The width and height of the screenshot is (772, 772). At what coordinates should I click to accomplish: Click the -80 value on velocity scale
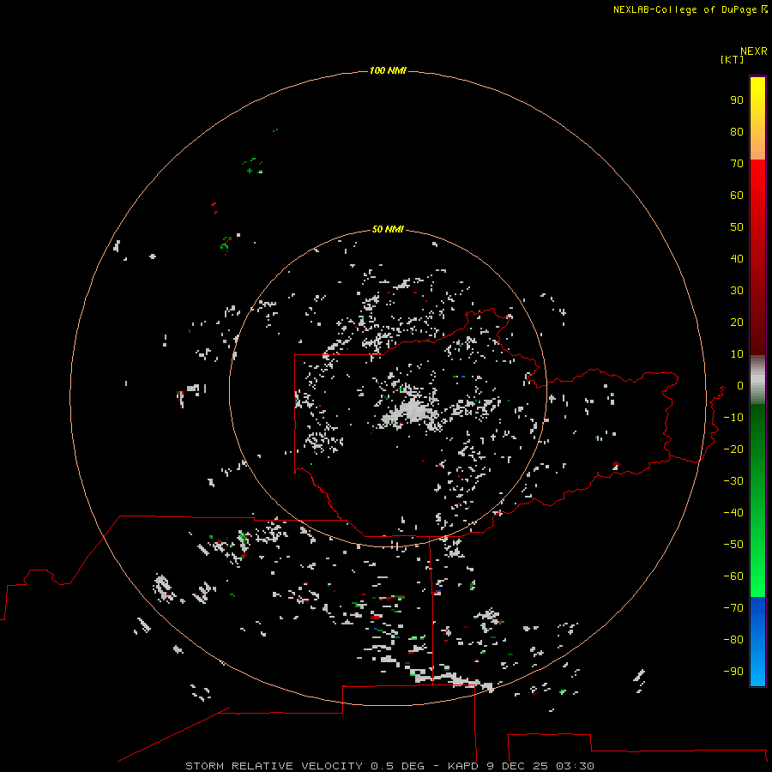733,640
